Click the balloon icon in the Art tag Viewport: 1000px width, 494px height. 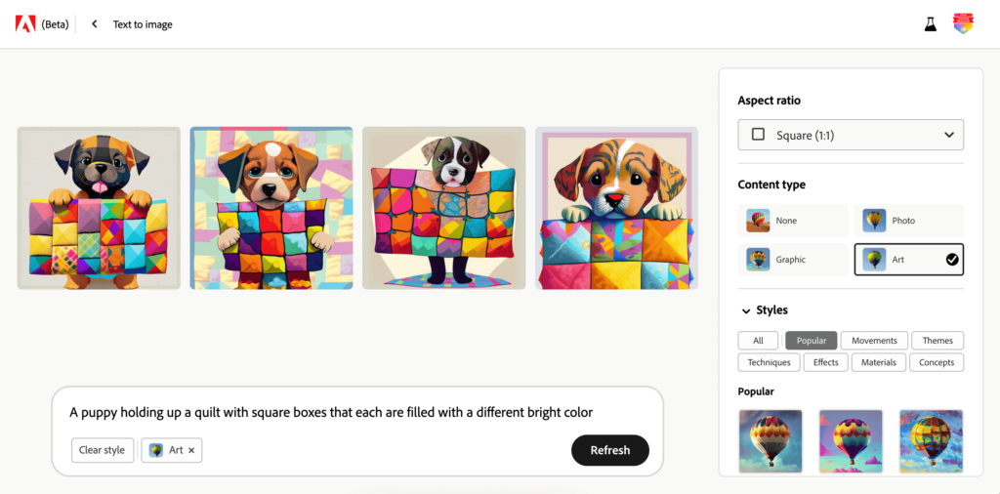coord(156,450)
